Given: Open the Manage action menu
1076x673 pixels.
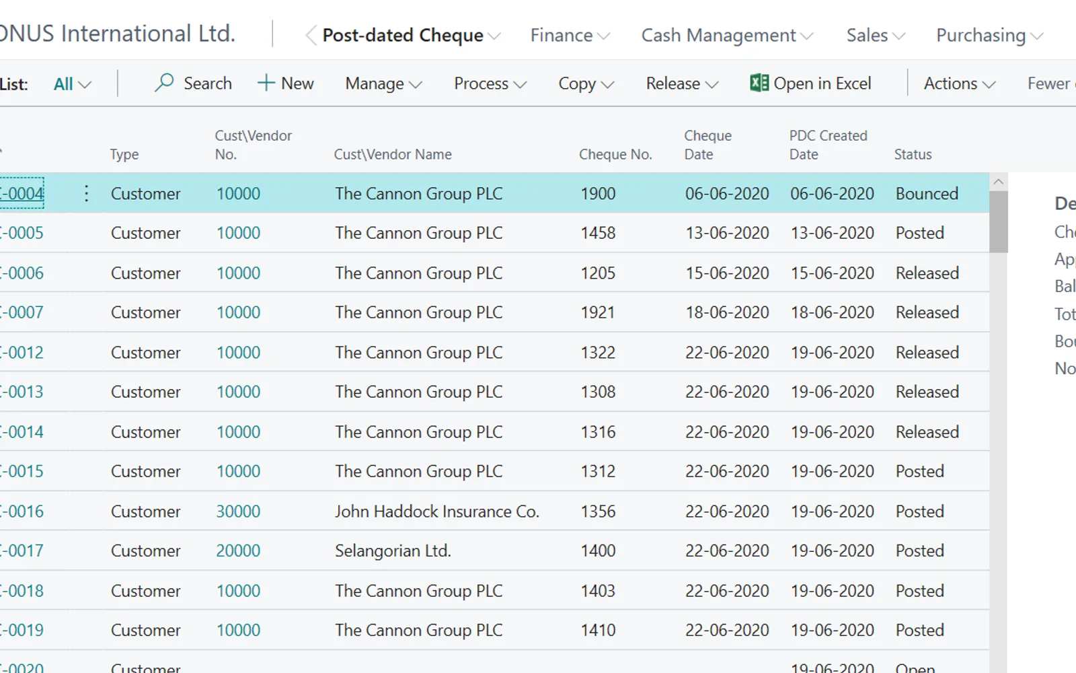Looking at the screenshot, I should (x=383, y=83).
